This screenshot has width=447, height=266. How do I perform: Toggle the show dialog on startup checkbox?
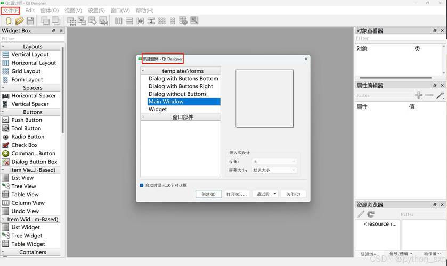[142, 186]
